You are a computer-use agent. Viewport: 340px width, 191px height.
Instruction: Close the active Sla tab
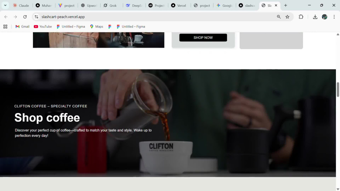[x=276, y=5]
